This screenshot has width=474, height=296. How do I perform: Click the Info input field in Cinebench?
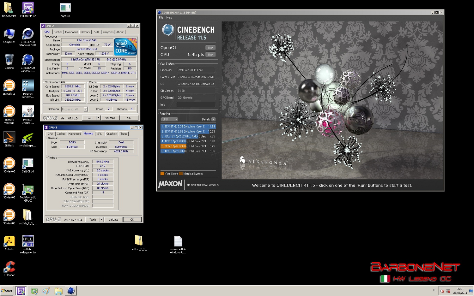[196, 104]
